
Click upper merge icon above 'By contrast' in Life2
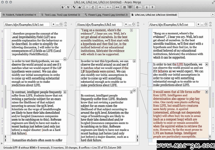point(134,90)
